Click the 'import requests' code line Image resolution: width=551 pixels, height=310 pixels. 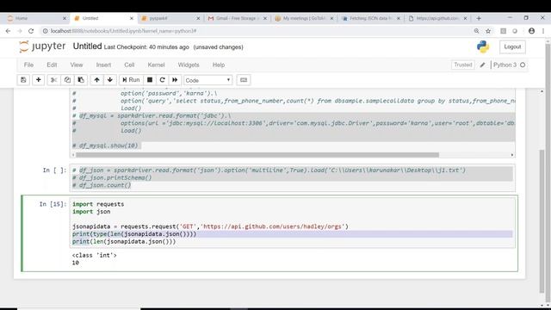pos(98,204)
